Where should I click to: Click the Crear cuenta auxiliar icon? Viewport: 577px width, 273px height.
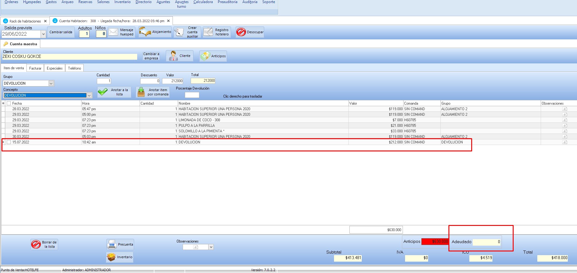(179, 32)
